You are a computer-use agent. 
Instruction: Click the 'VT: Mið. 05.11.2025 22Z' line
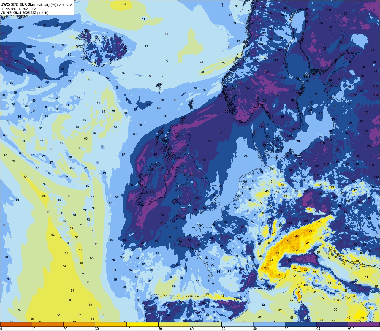coord(18,12)
